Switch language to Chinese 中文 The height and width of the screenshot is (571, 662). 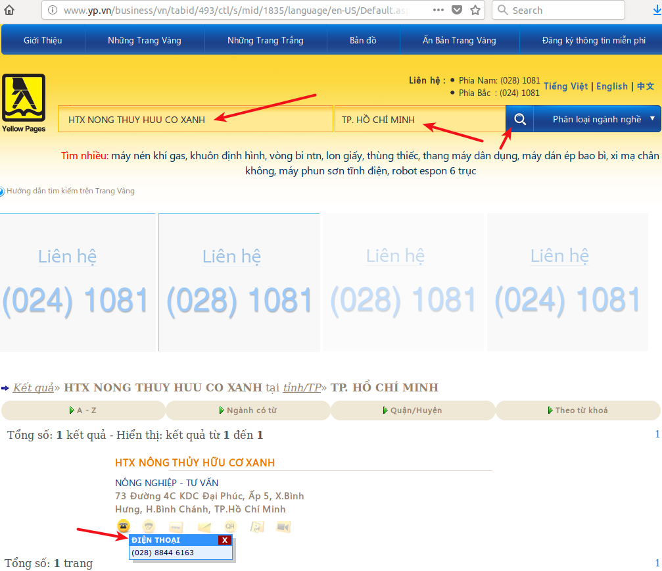(x=645, y=86)
